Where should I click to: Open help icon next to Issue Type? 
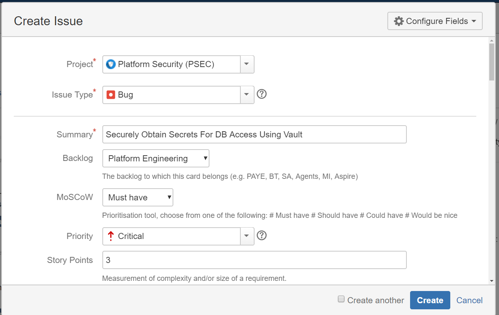pyautogui.click(x=262, y=94)
